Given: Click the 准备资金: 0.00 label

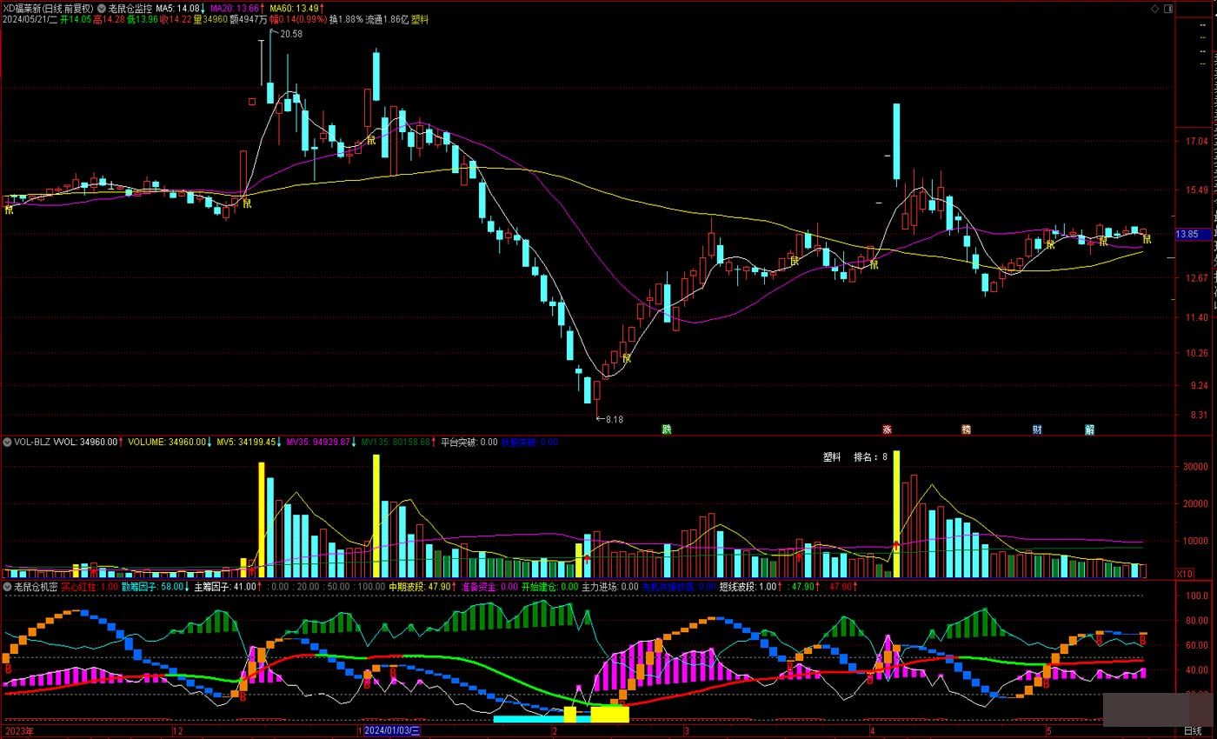Looking at the screenshot, I should pyautogui.click(x=489, y=587).
